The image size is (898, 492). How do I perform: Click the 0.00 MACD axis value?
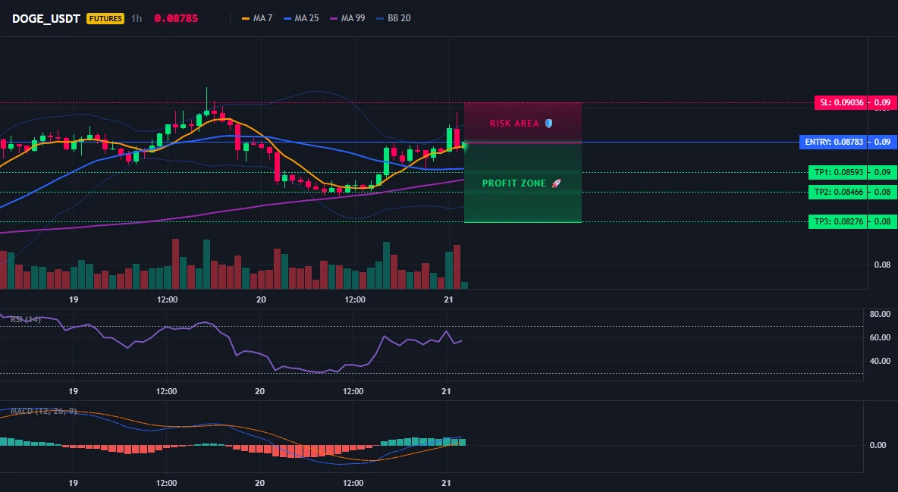(x=878, y=445)
